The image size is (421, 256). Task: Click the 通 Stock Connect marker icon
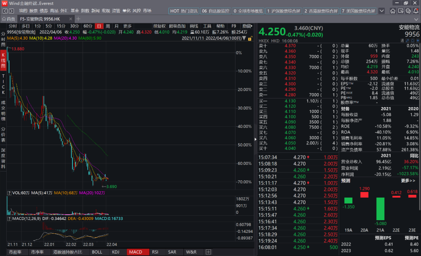tap(402, 41)
